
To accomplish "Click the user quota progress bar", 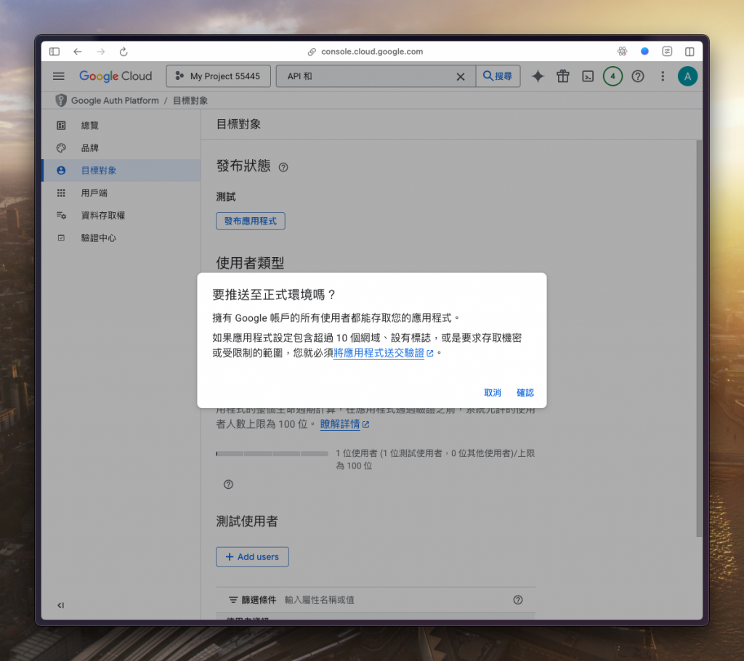I will tap(272, 454).
